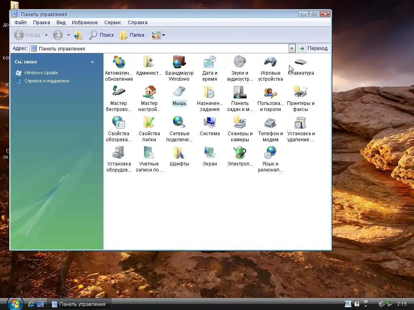
Task: Open the view mode dropdown button
Action: (158, 35)
